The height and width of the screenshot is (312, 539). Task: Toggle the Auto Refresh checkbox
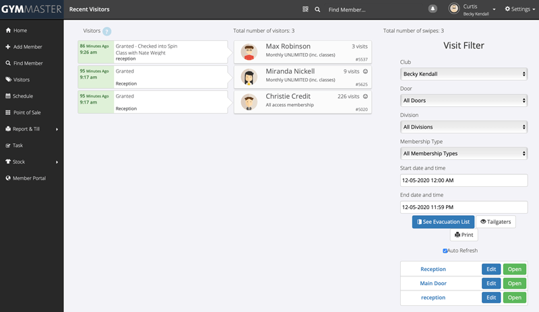(x=445, y=251)
